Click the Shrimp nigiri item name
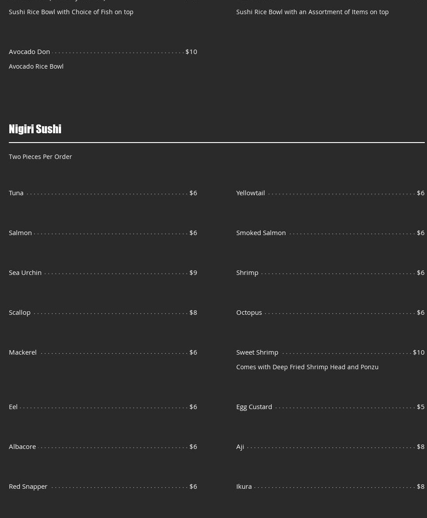427x518 pixels. click(x=247, y=272)
